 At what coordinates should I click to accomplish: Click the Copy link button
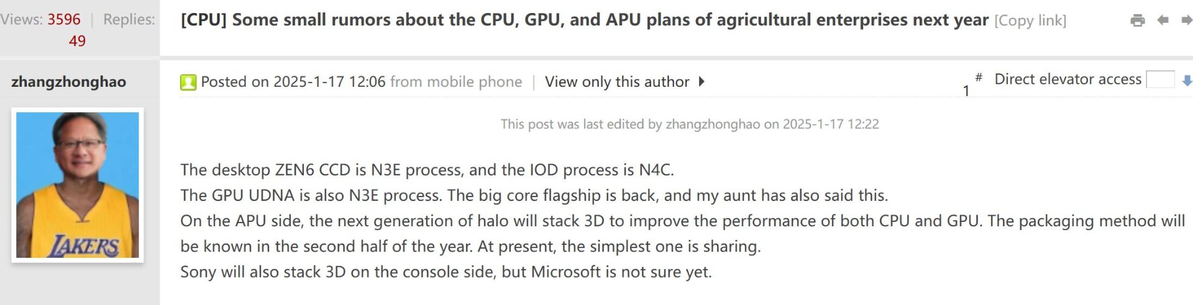[x=1030, y=20]
